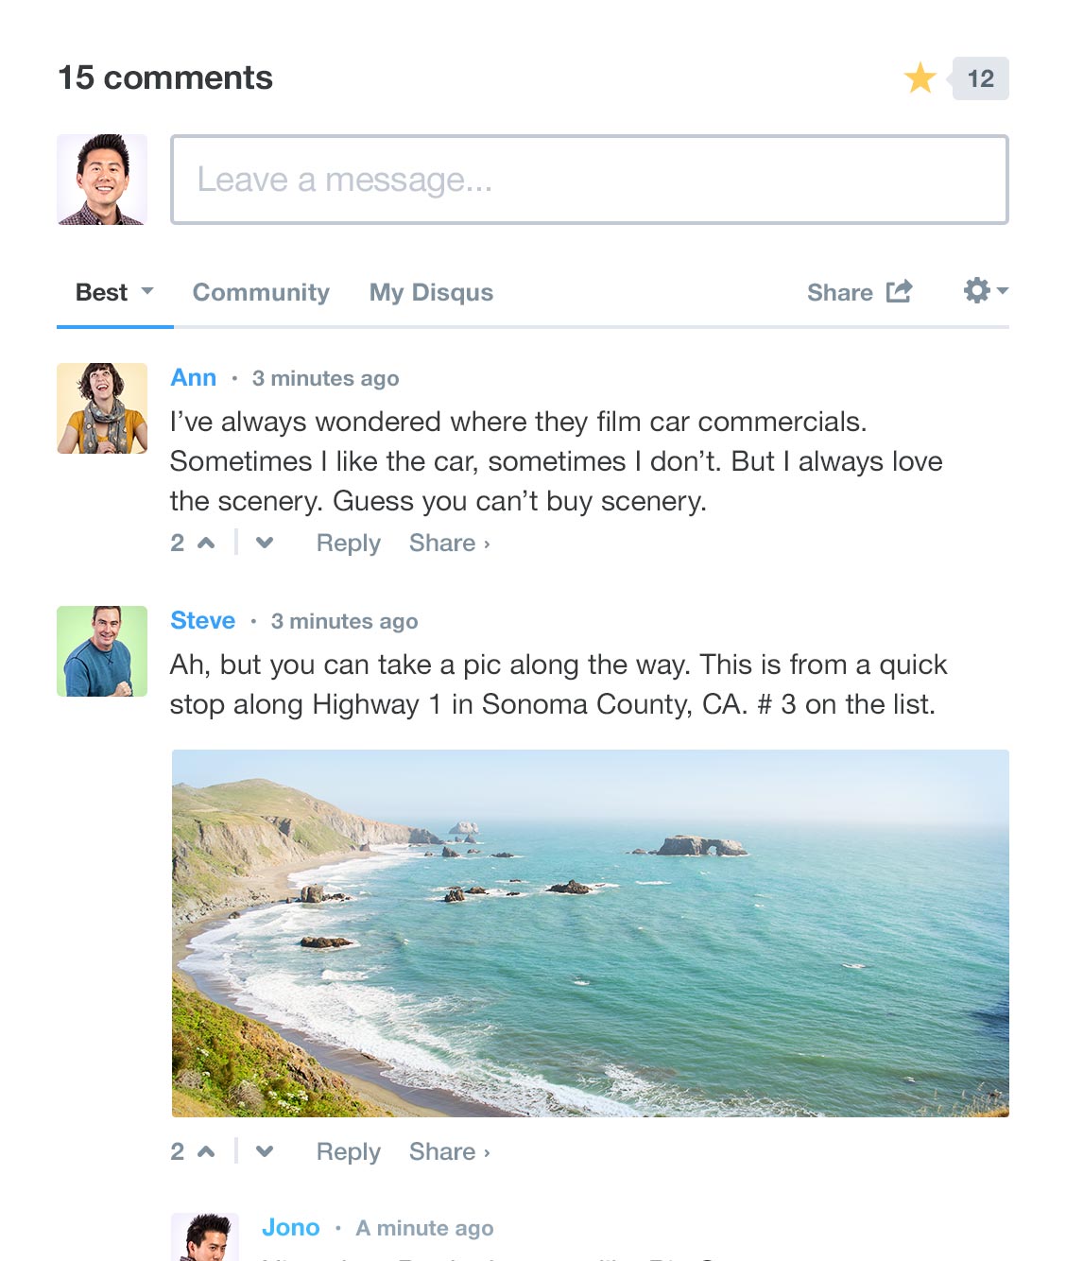The image size is (1066, 1261).
Task: Click the Leave a message input field
Action: (590, 180)
